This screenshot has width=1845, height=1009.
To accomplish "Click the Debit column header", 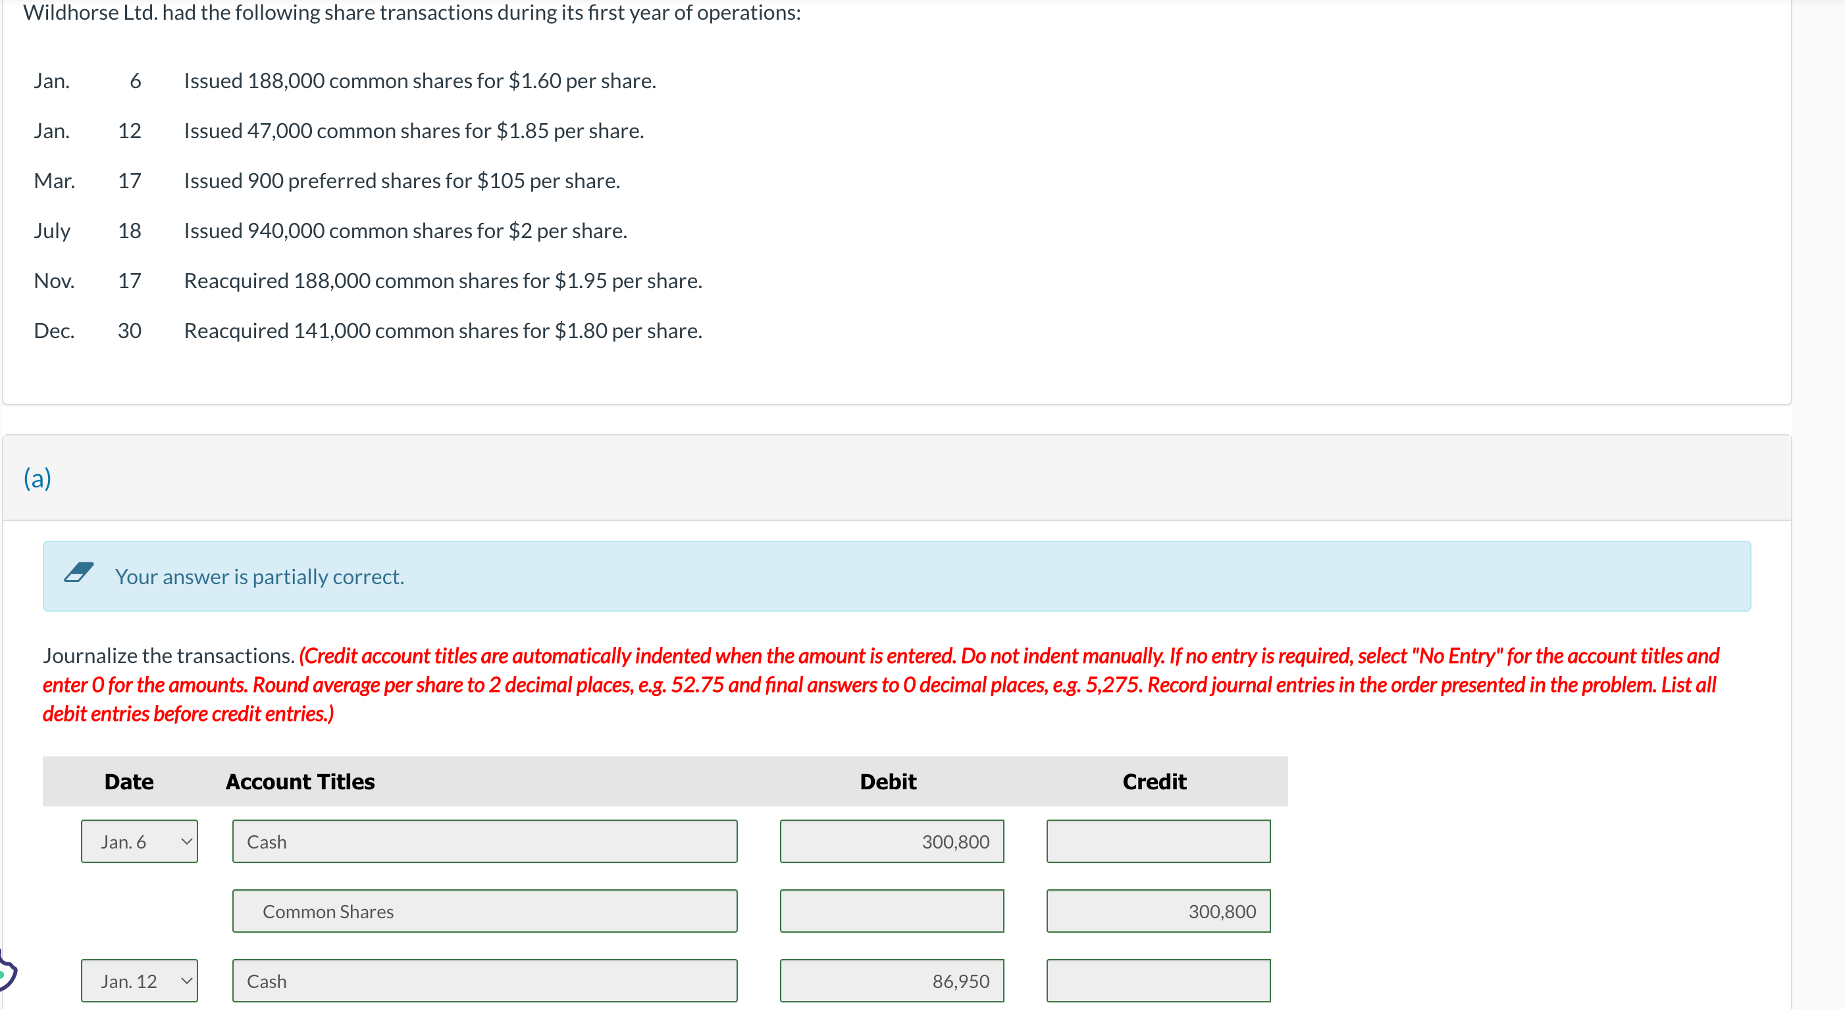I will (887, 781).
